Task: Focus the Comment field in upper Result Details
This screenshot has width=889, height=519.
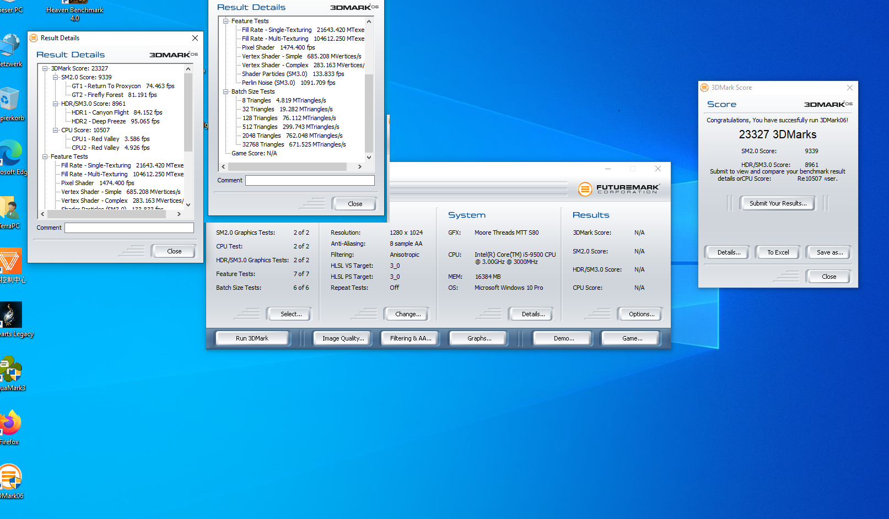Action: click(x=310, y=180)
